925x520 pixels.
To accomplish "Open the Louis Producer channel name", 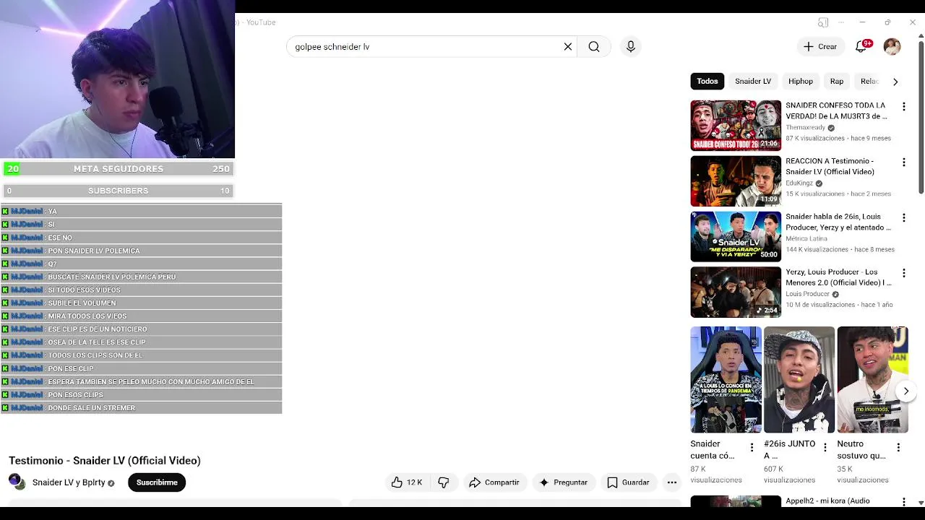I will click(807, 295).
